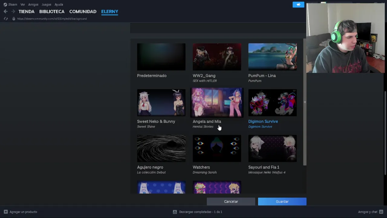Open the Amigos menu
The width and height of the screenshot is (387, 218).
click(x=33, y=5)
